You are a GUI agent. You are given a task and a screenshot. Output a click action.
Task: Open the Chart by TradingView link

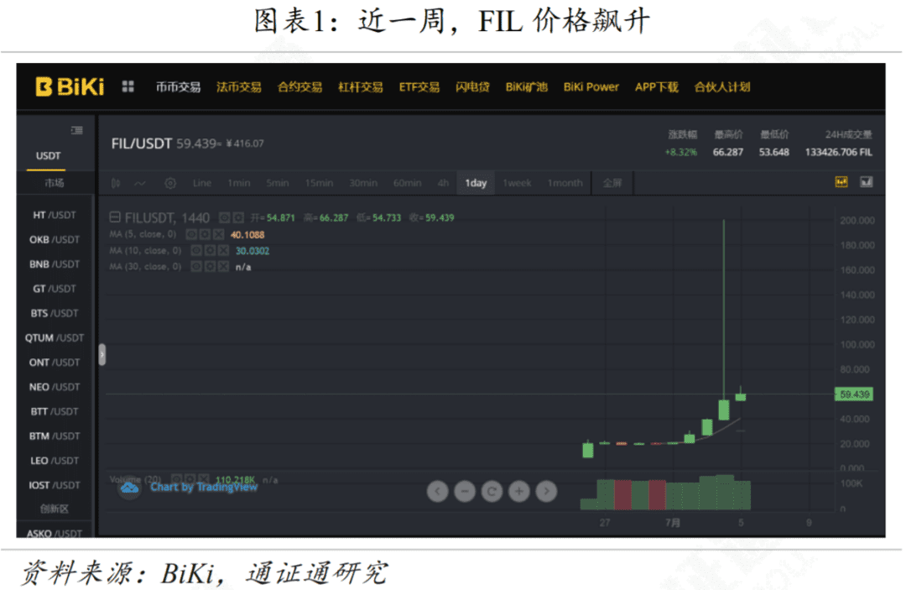coord(204,487)
